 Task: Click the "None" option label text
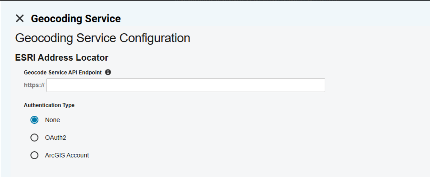coord(53,120)
